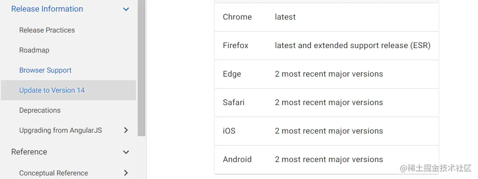
Task: Click the Chrome browser name cell
Action: [x=237, y=17]
